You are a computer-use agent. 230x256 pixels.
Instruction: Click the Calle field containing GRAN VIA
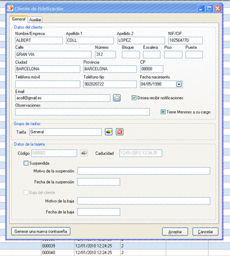coord(53,55)
